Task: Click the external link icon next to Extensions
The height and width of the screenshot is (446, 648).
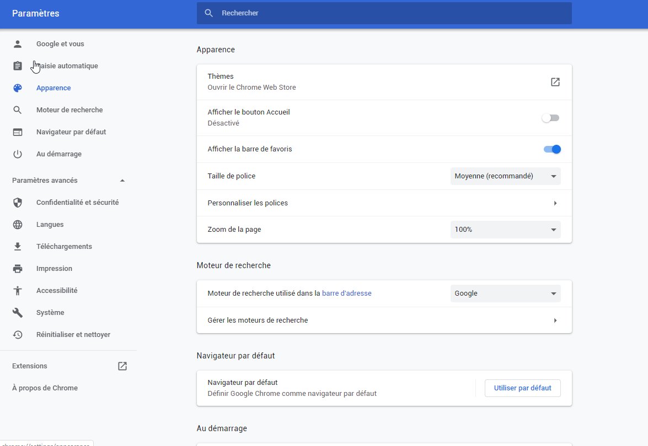Action: point(122,366)
